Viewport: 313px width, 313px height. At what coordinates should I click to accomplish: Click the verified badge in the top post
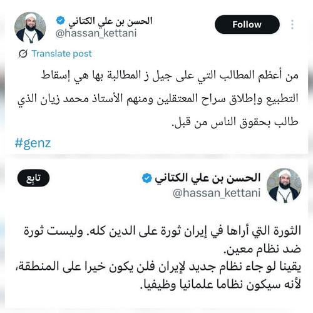[x=61, y=21]
